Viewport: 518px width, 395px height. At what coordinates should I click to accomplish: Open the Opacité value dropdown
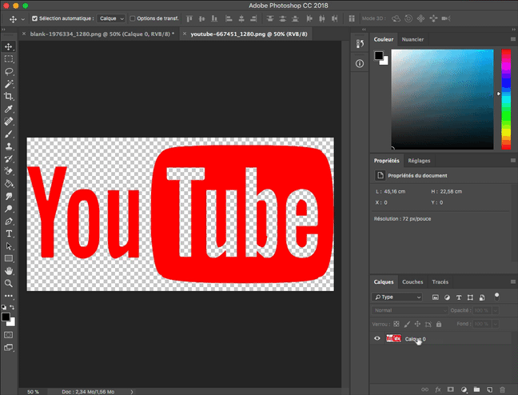495,310
